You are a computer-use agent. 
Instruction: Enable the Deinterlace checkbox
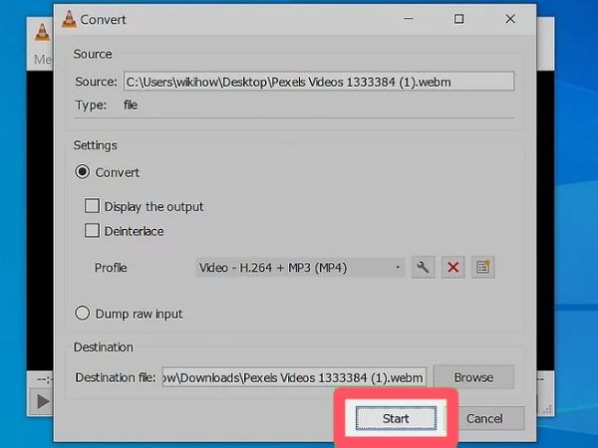pyautogui.click(x=92, y=231)
